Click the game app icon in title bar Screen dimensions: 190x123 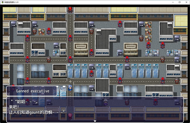(x=3, y=2)
